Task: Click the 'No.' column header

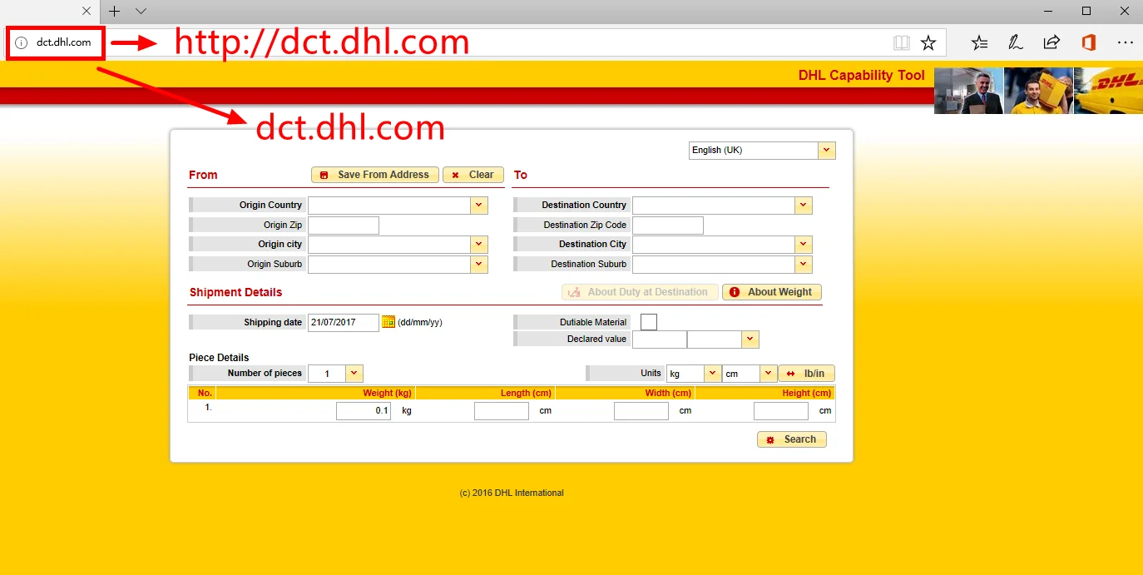Action: click(x=205, y=393)
